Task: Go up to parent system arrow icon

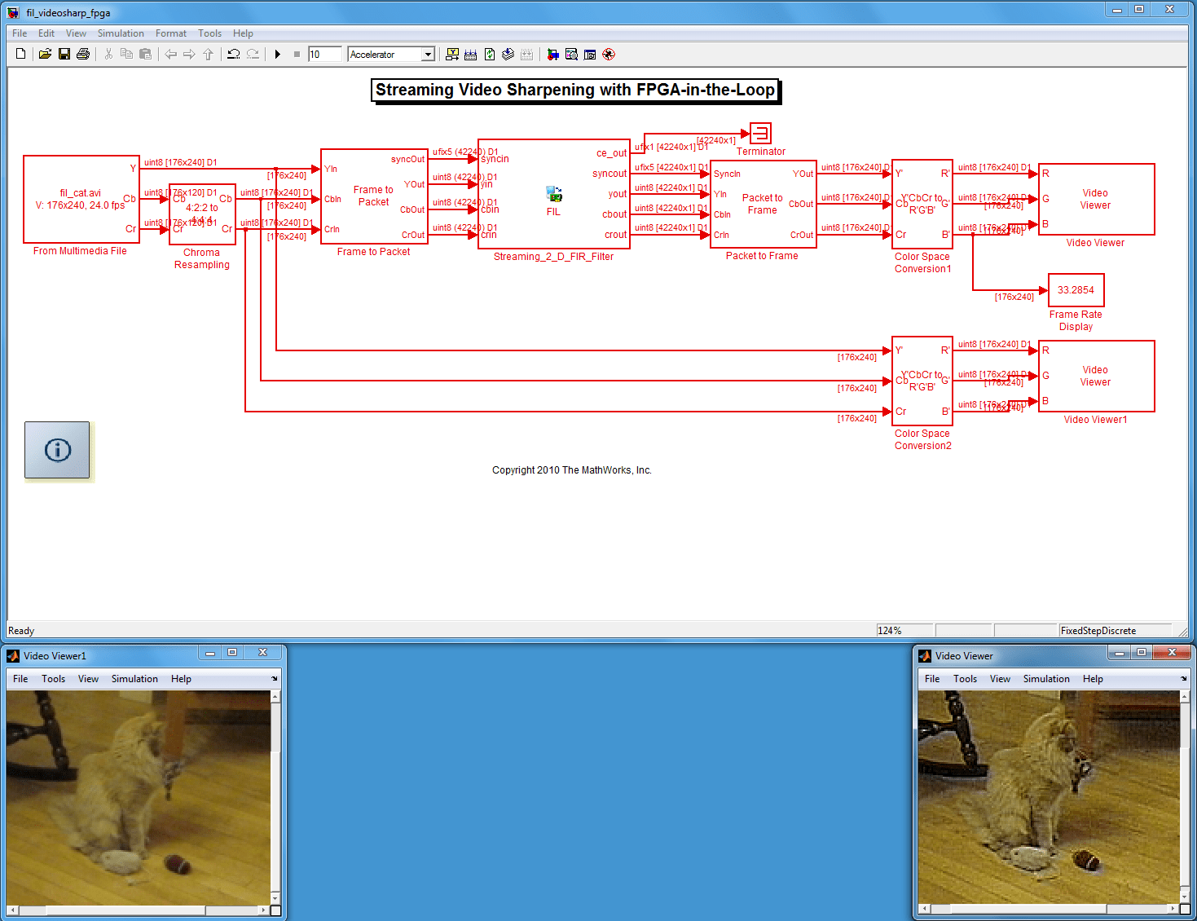Action: (x=208, y=55)
